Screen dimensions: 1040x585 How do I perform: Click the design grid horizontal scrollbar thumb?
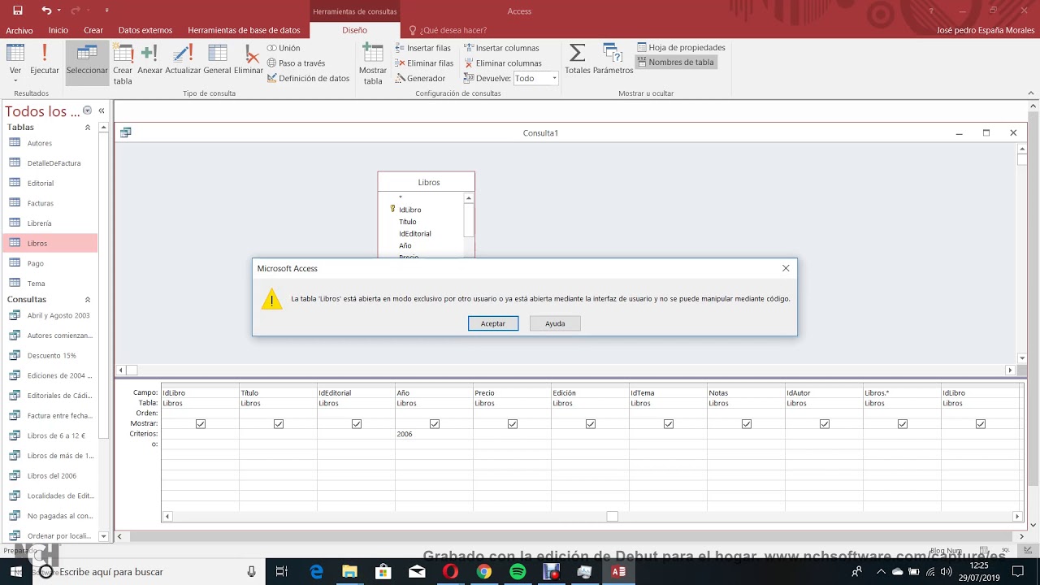click(613, 516)
